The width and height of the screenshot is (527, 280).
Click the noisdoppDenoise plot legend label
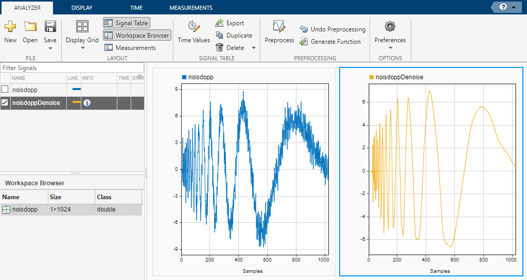coord(399,77)
